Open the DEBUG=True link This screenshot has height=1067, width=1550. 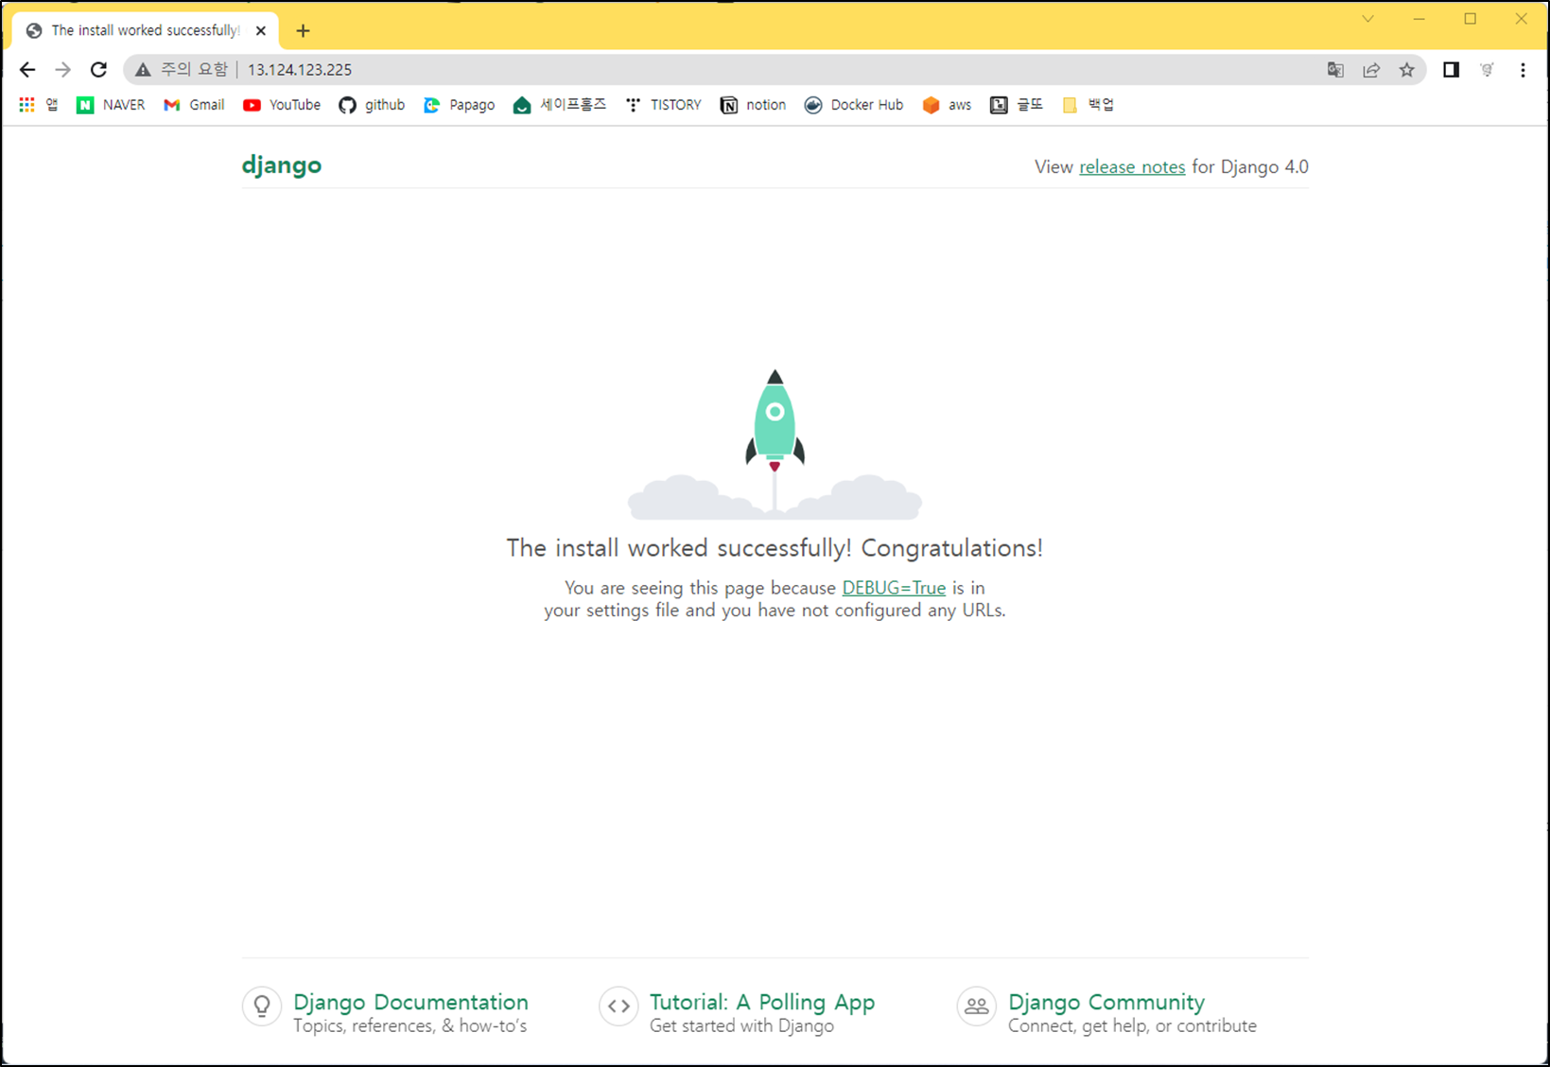point(894,588)
